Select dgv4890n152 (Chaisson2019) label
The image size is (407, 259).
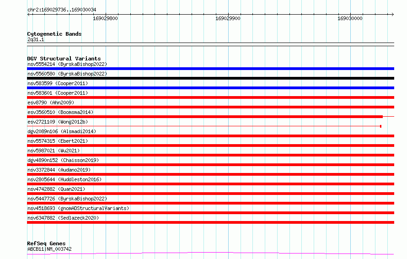63,160
